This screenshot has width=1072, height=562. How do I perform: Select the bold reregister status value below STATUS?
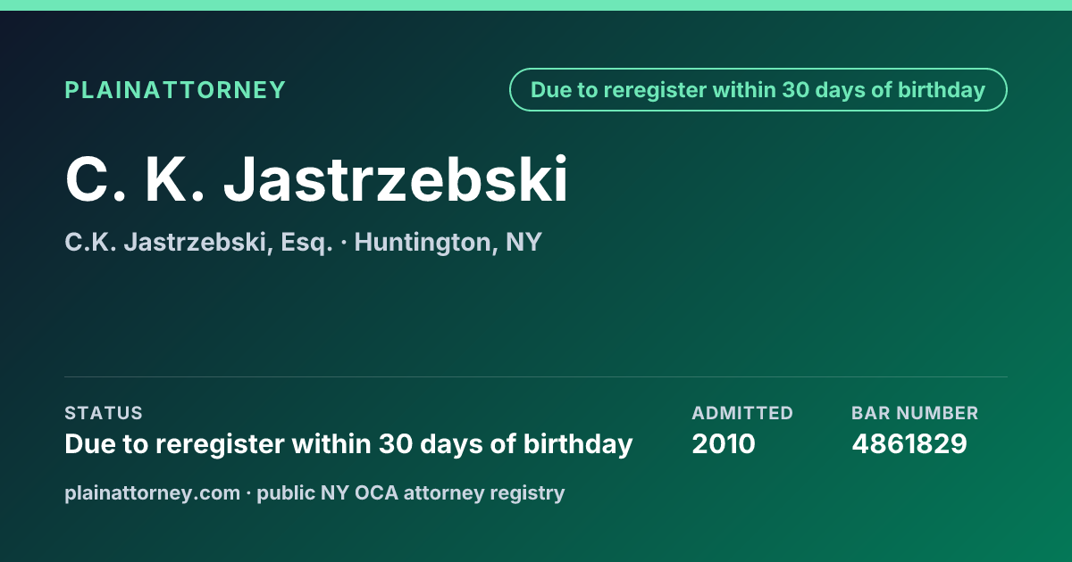pyautogui.click(x=349, y=443)
